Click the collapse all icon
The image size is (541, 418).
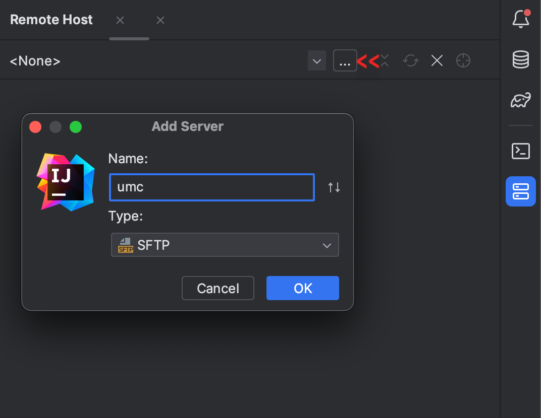pyautogui.click(x=385, y=60)
